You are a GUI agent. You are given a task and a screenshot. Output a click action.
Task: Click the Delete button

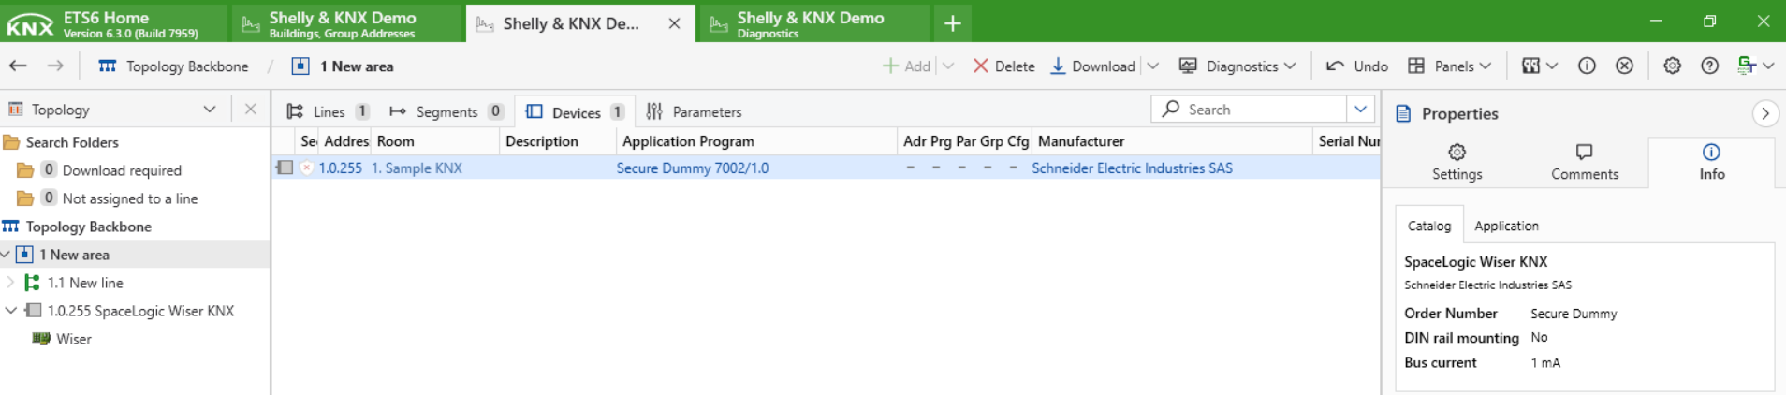(x=1003, y=66)
